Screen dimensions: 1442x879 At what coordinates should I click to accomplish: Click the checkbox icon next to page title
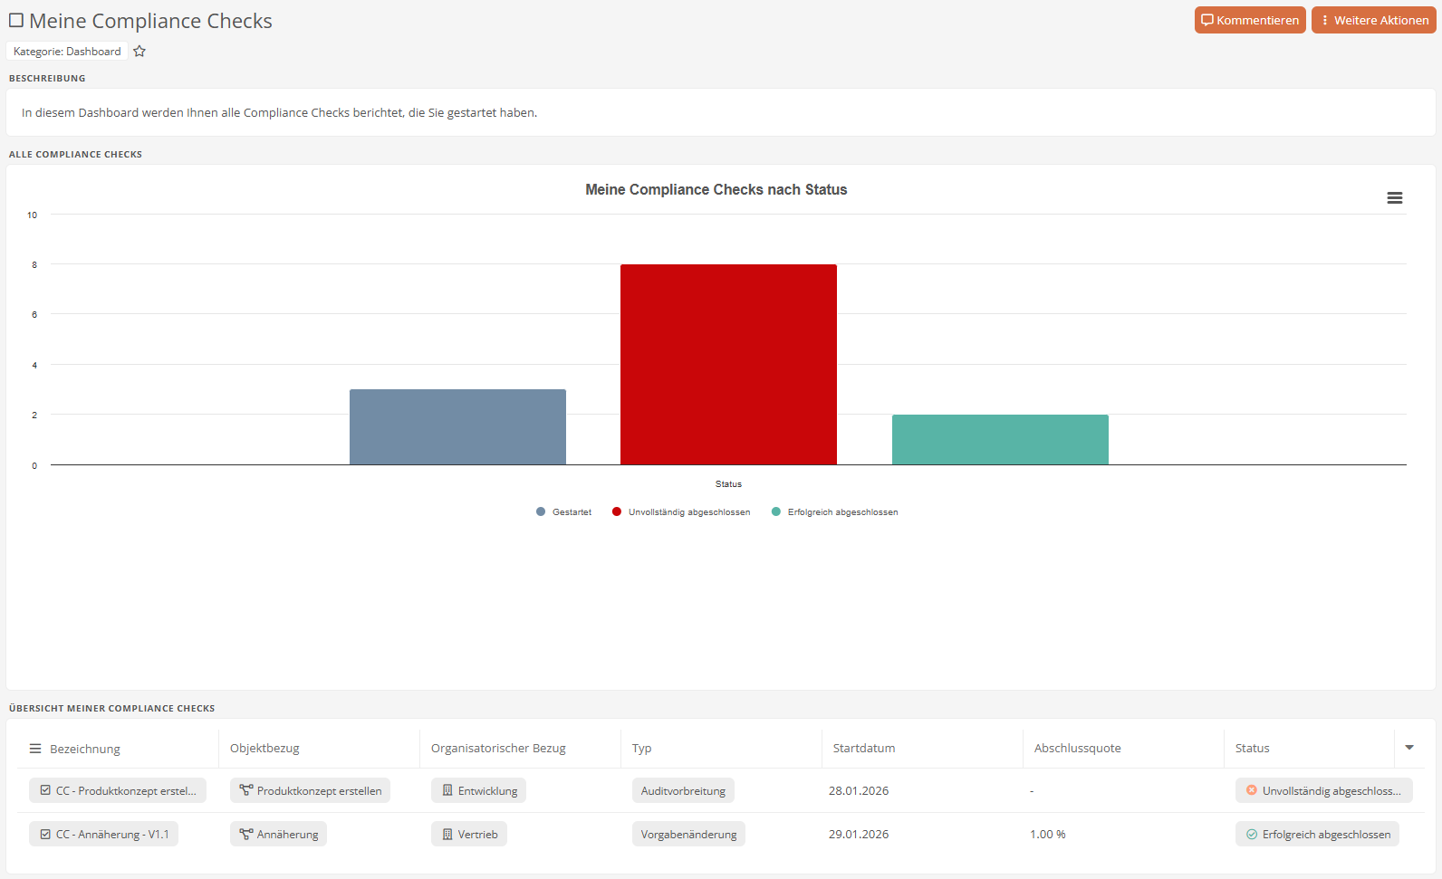click(x=16, y=20)
